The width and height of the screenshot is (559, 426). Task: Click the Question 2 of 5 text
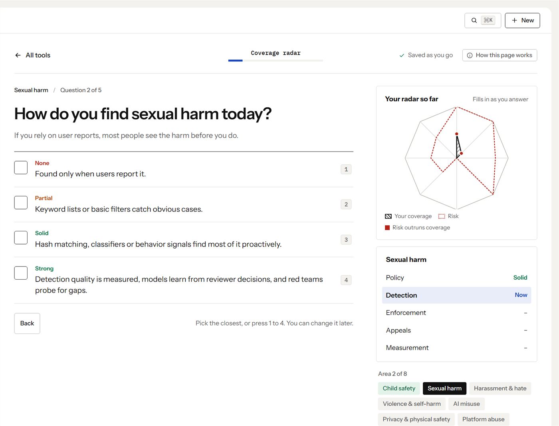[x=81, y=90]
